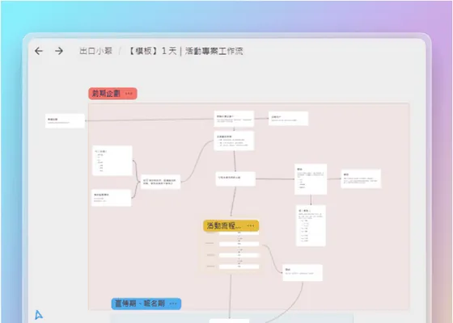
Task: Select the two-line card where the curved connectors merge
Action: click(160, 182)
